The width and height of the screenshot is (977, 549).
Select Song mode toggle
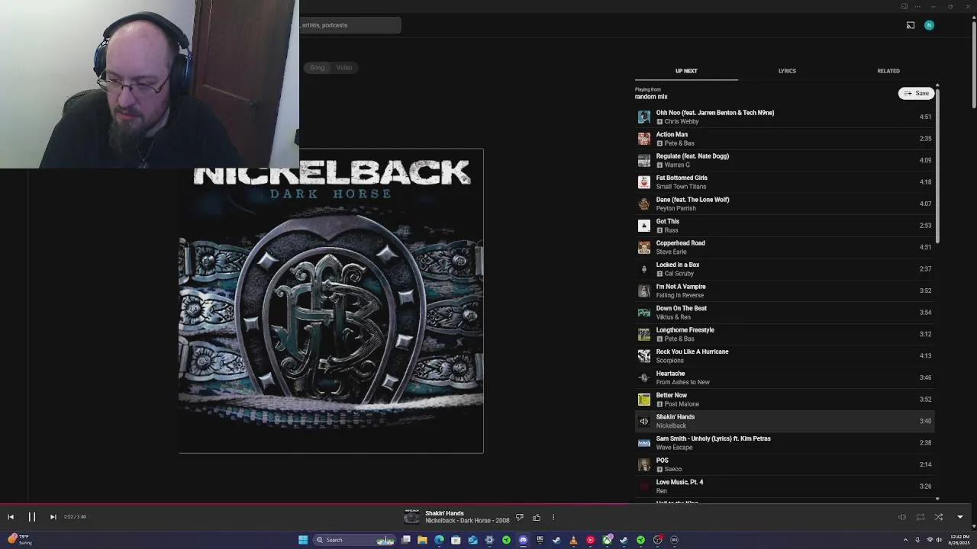click(317, 68)
